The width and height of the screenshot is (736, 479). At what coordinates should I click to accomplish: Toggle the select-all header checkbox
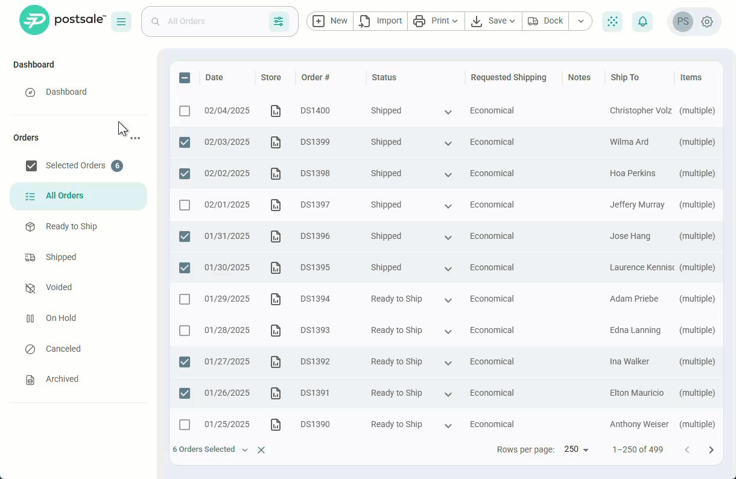[185, 78]
